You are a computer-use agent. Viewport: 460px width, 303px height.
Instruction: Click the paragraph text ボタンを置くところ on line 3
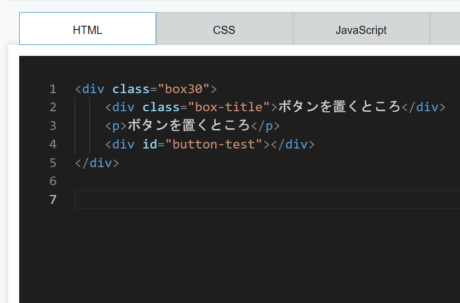[x=188, y=125]
